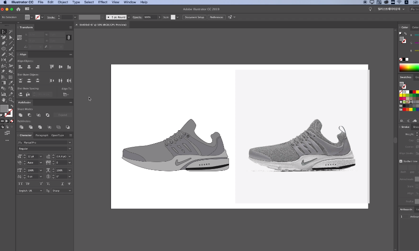419x251 pixels.
Task: Switch to the OpenType tab
Action: [58, 135]
